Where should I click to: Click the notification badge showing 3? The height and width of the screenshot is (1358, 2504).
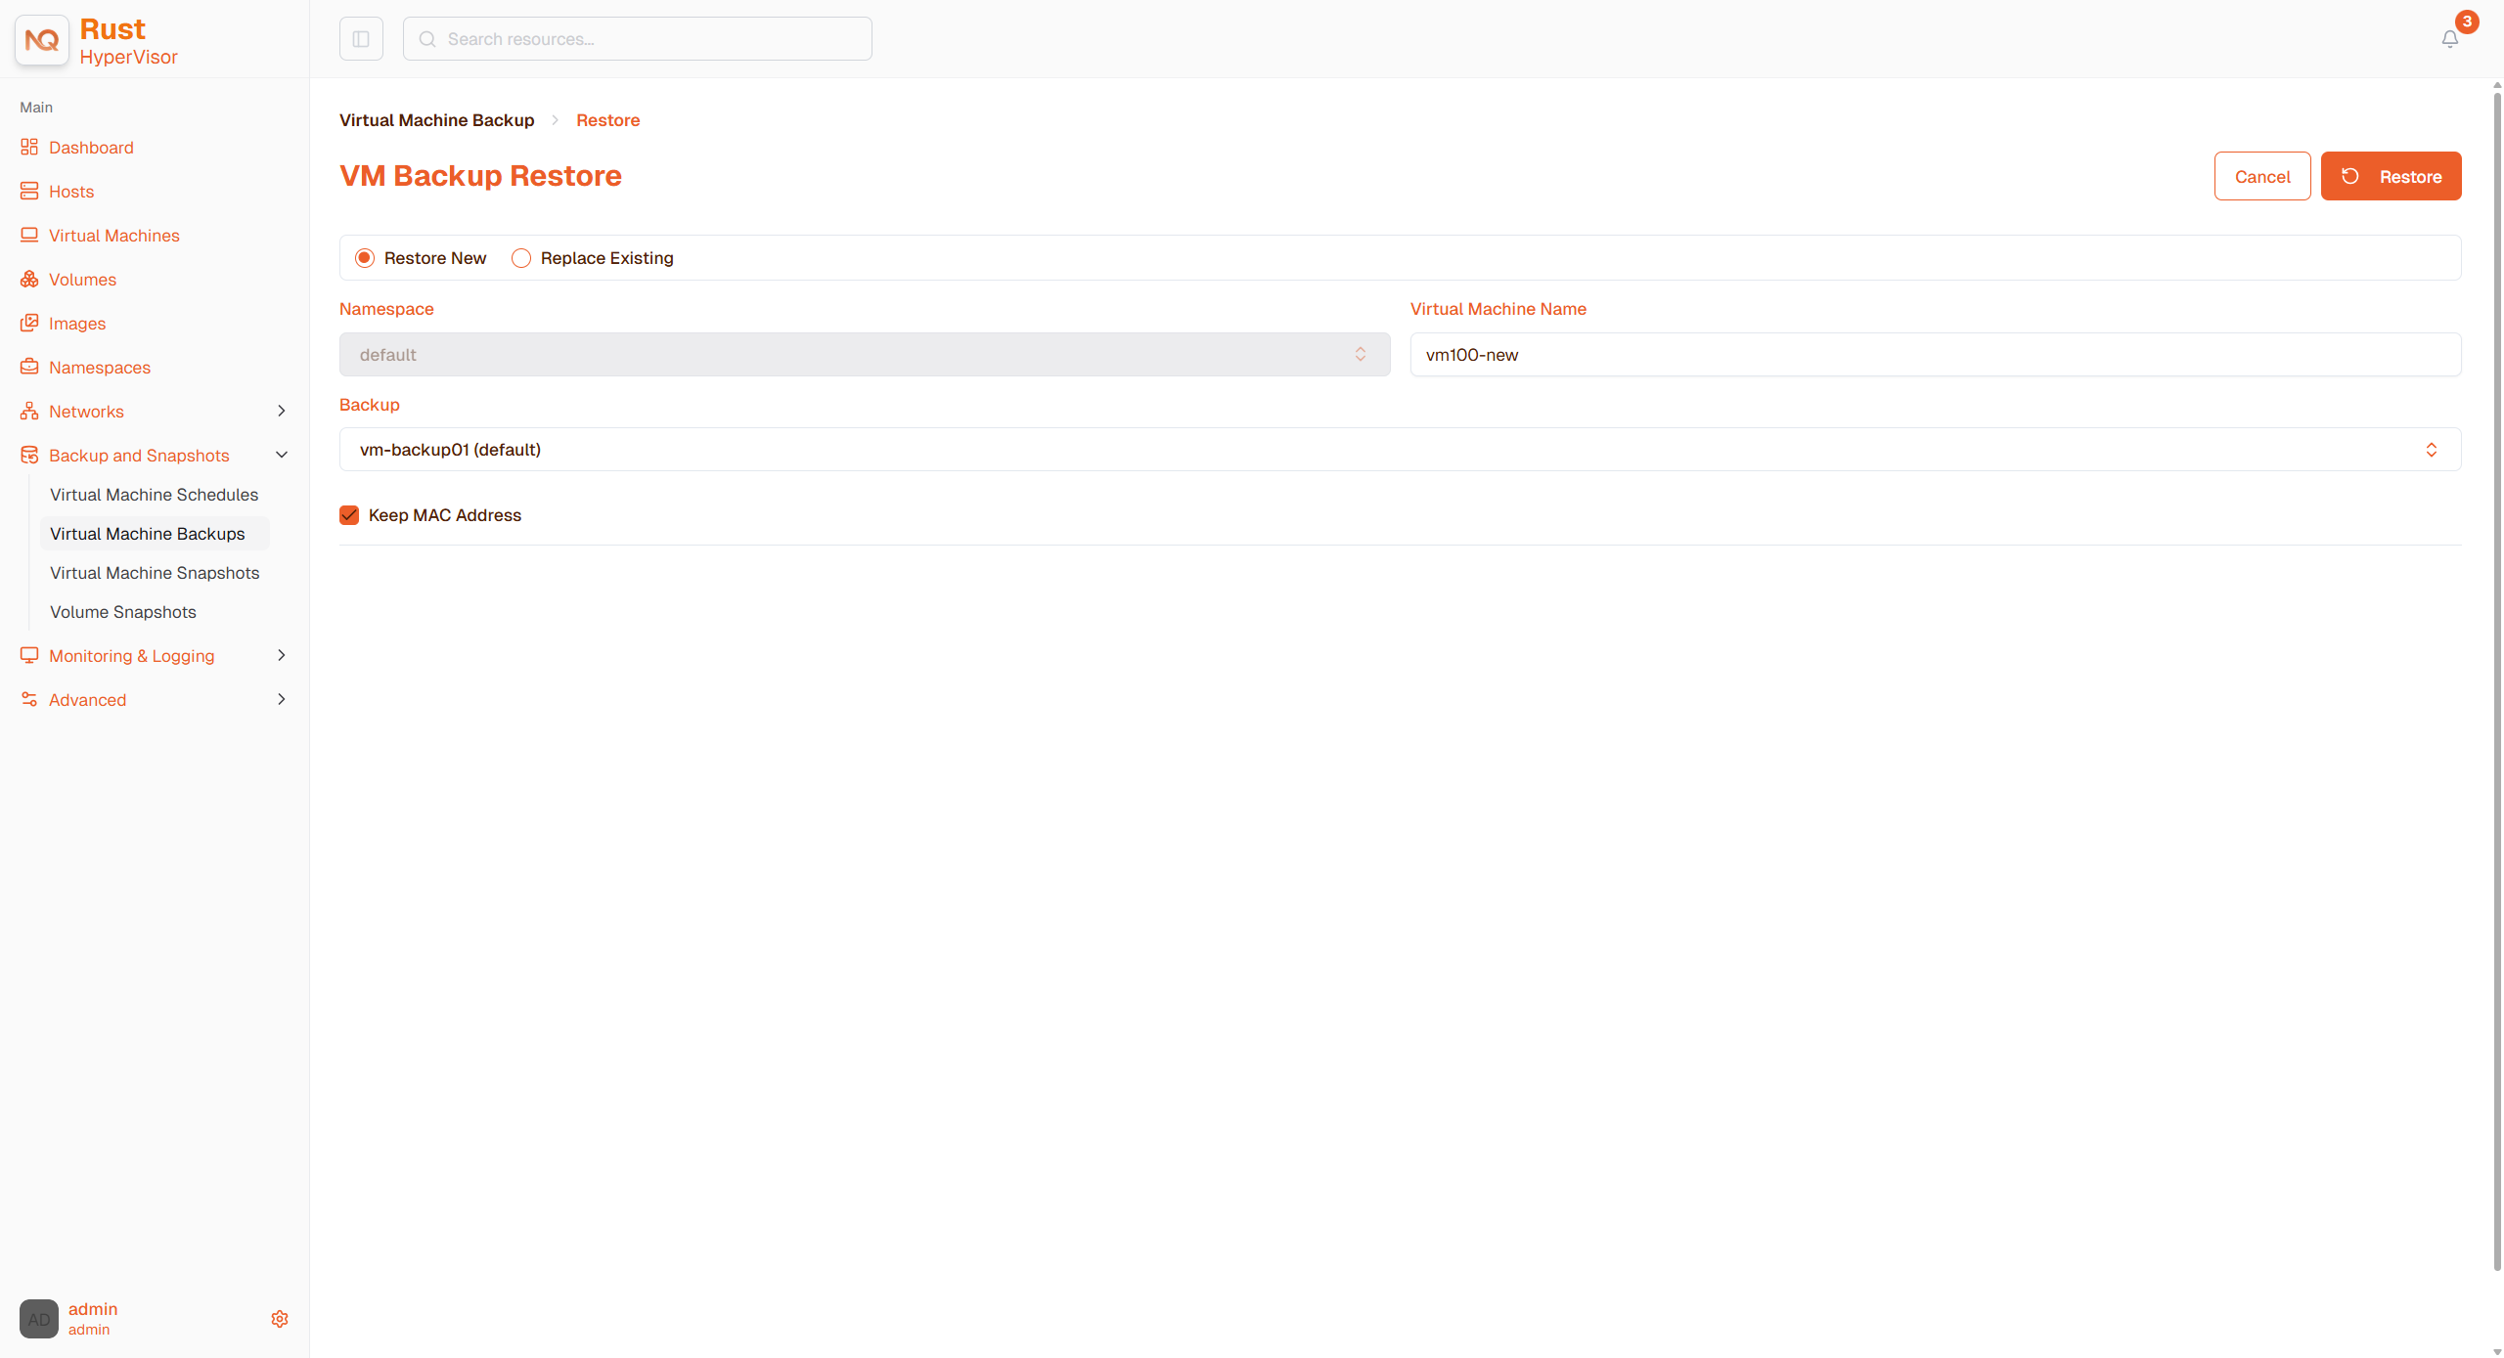pos(2467,22)
